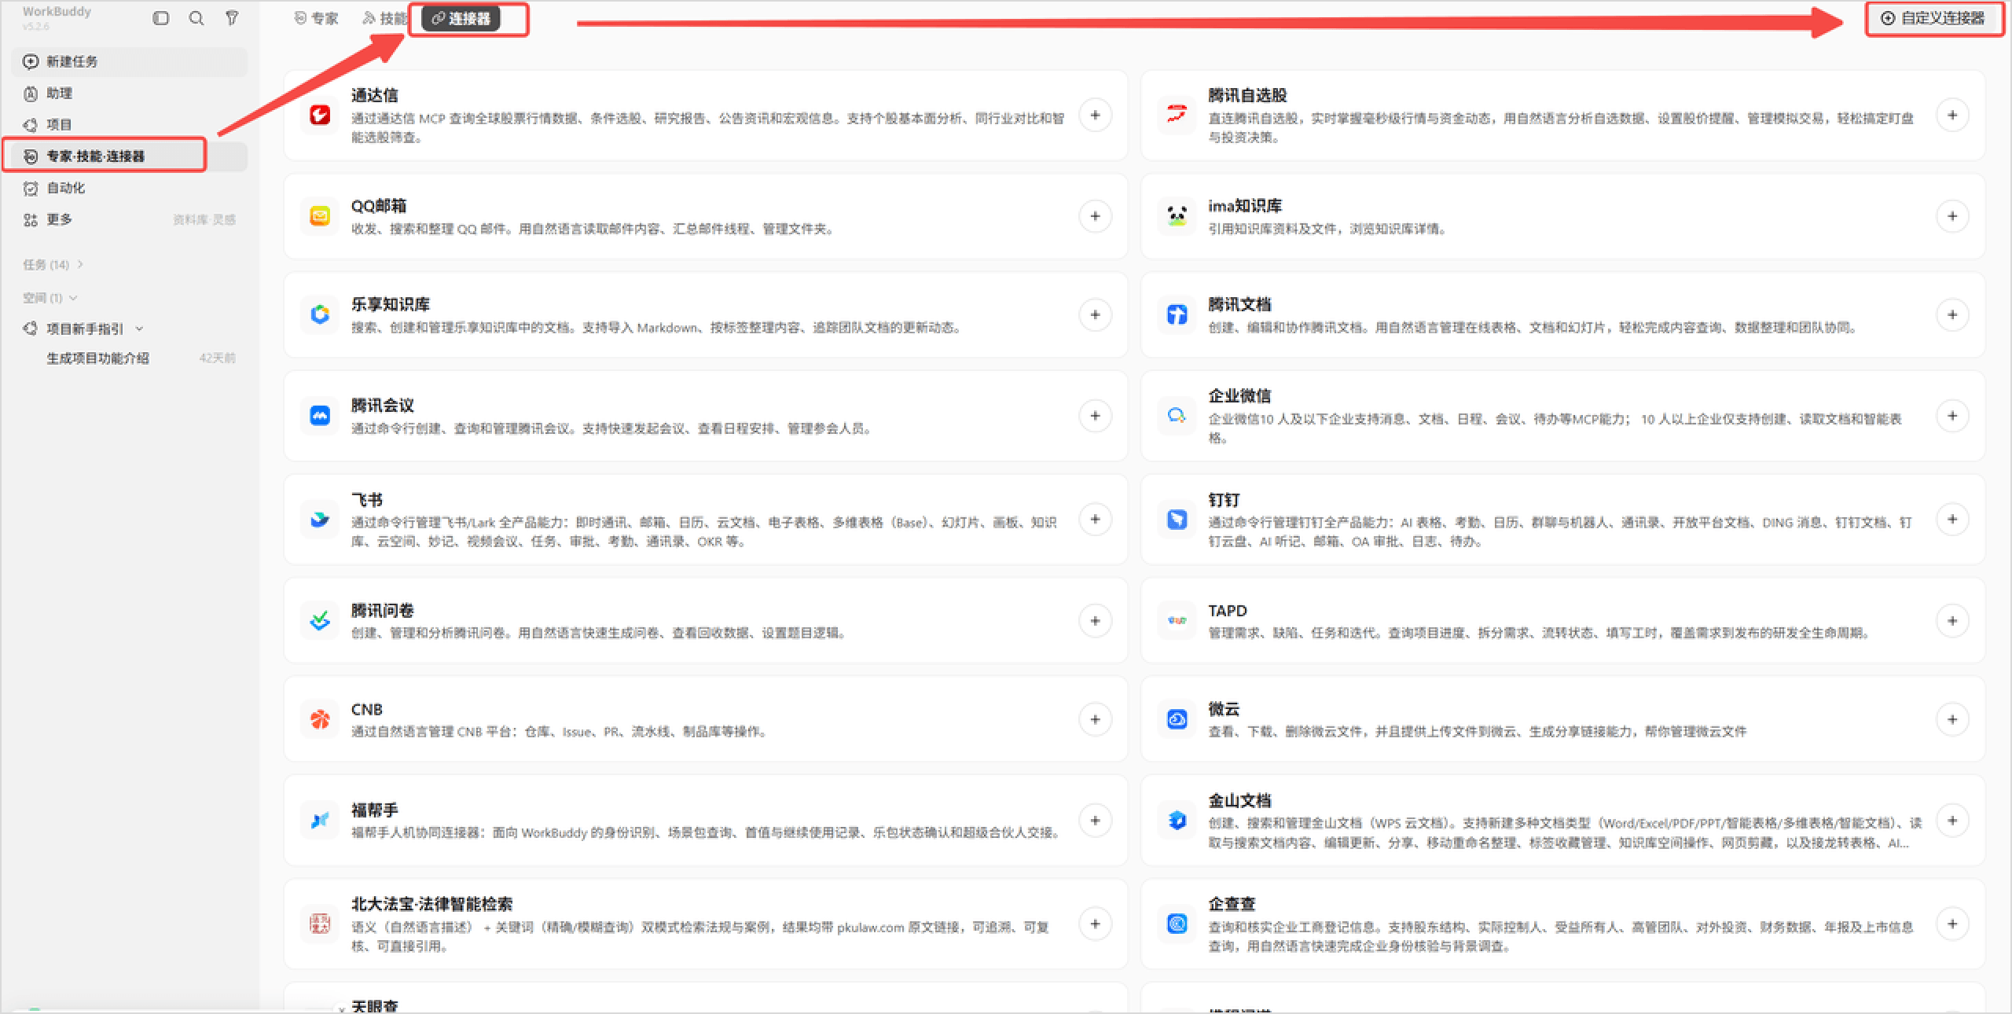Open 新建任务 in sidebar
Image resolution: width=2012 pixels, height=1014 pixels.
[x=129, y=62]
